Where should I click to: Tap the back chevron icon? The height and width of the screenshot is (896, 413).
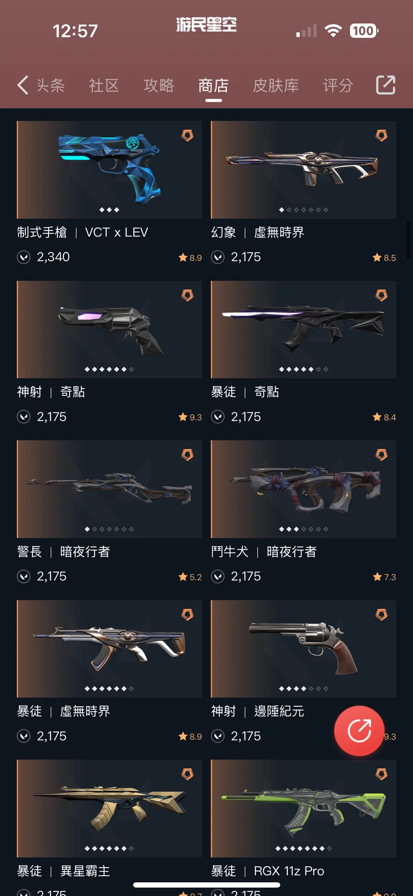(23, 85)
